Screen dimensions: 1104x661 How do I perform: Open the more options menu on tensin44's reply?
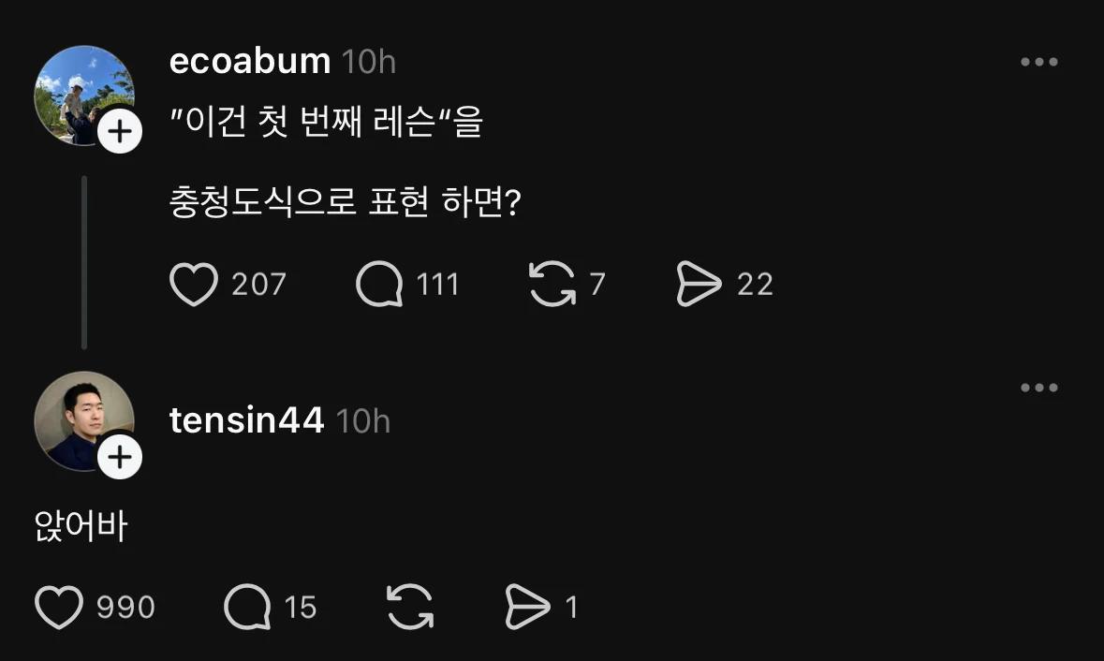1040,388
